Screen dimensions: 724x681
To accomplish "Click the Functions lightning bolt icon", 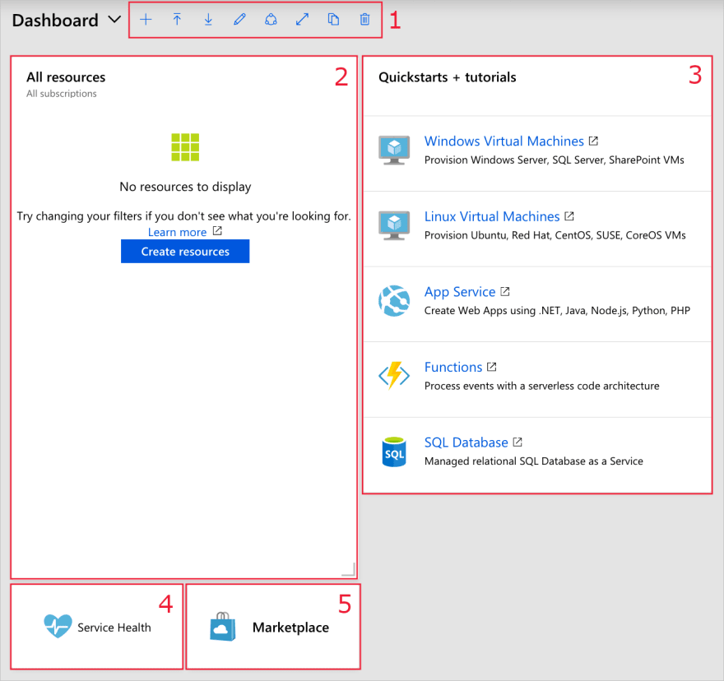I will tap(394, 375).
